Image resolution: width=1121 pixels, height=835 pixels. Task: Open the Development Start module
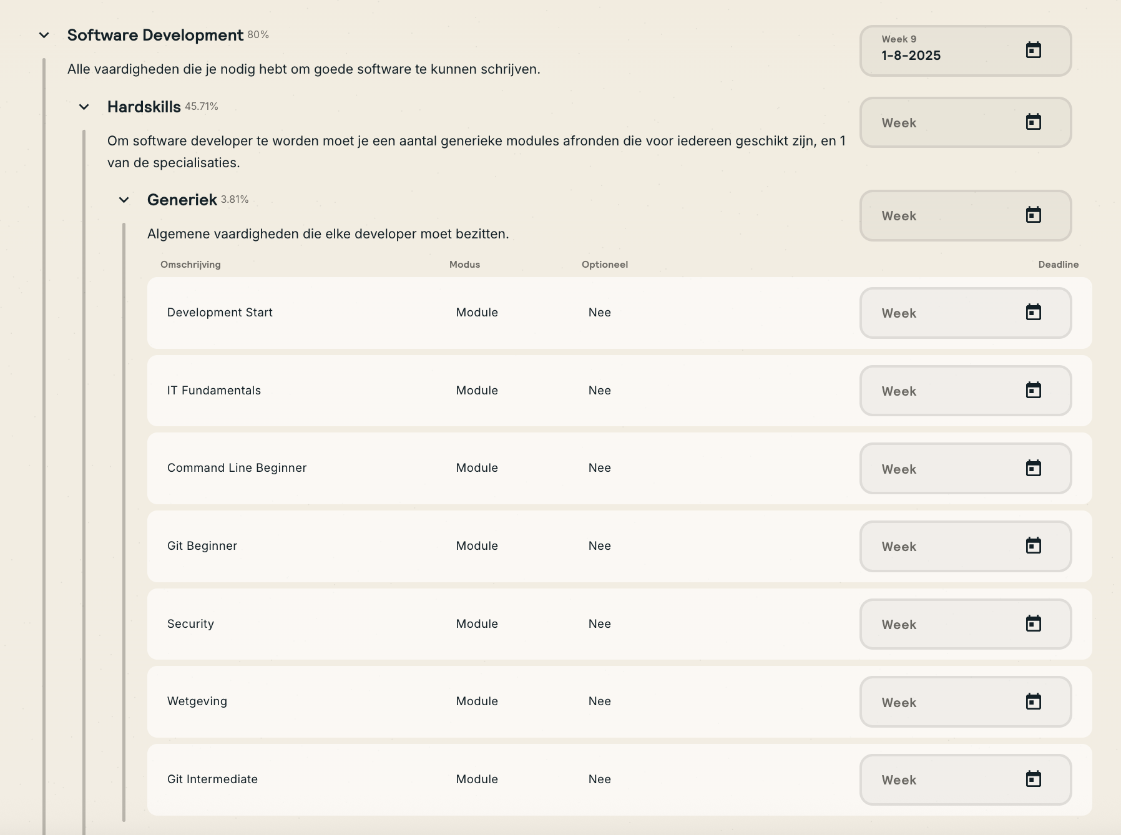[x=220, y=313]
